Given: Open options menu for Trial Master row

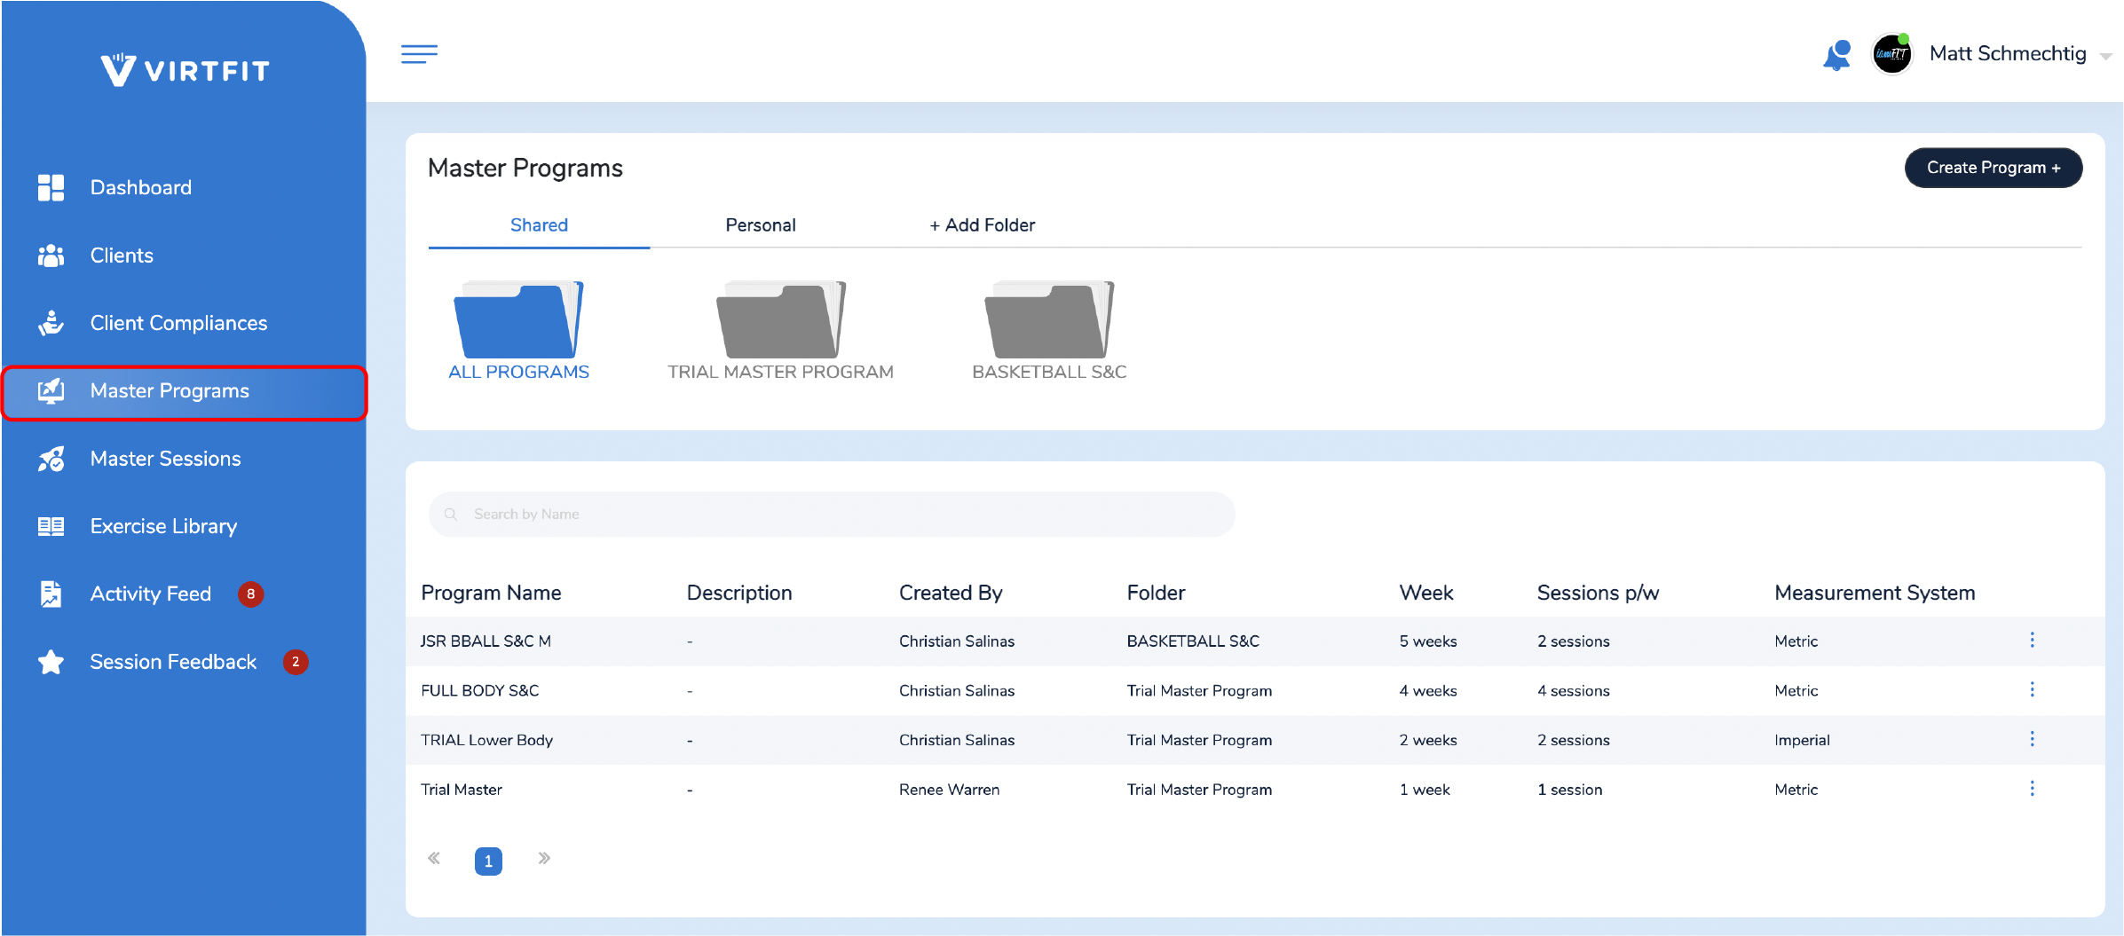Looking at the screenshot, I should coord(2033,789).
